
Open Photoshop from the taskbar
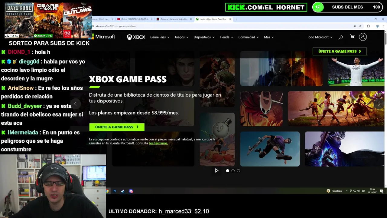coord(115,191)
